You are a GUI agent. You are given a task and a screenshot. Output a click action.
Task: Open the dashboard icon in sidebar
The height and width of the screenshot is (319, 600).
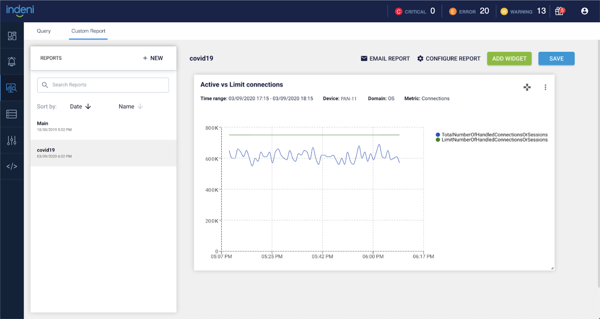[x=12, y=36]
